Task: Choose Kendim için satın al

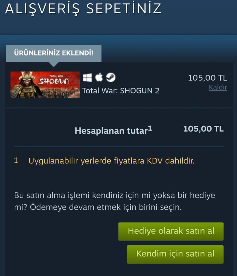Action: 175,254
